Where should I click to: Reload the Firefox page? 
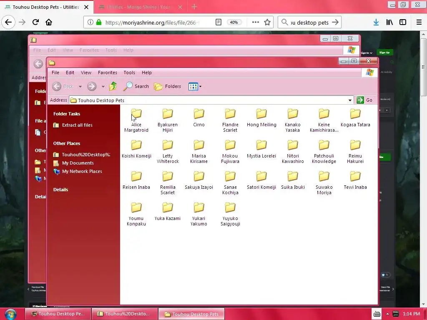tap(35, 22)
